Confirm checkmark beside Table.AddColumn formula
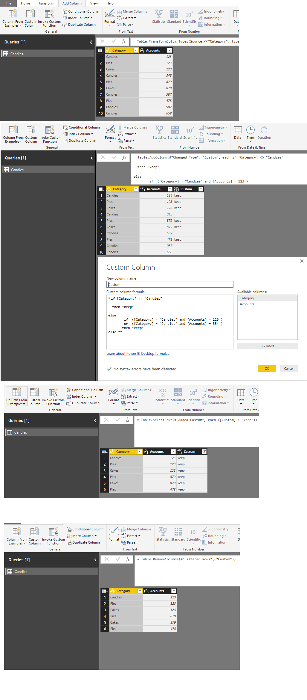Viewport: 307px width, 700px height. (114, 157)
